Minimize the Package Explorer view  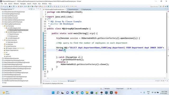tap(38, 9)
